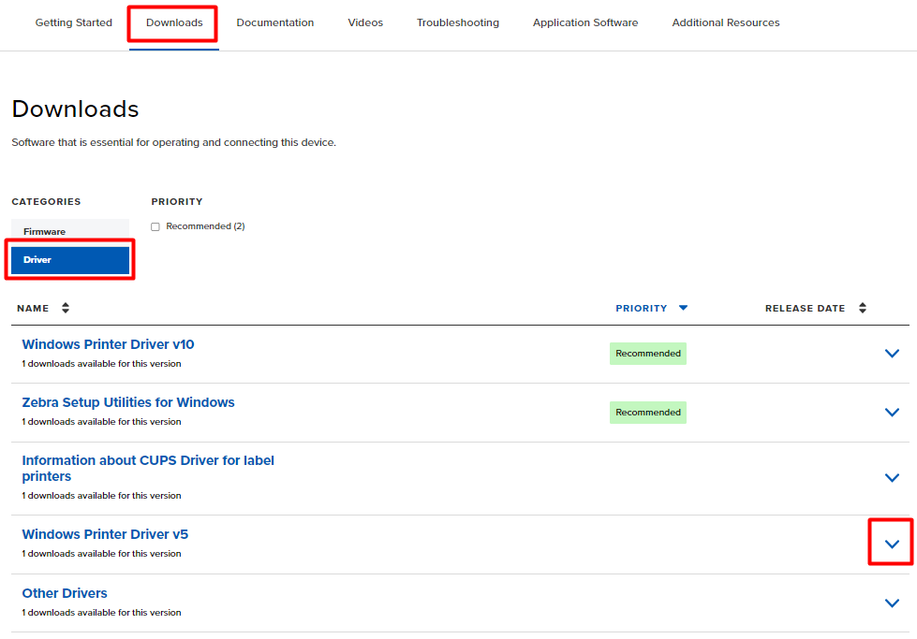Screen dimensions: 917x639
Task: Open the Downloads tab
Action: pyautogui.click(x=174, y=22)
